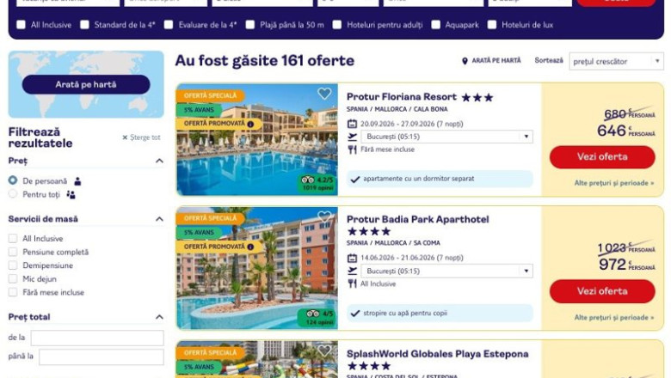Viewport: 671px width, 378px height.
Task: Click the Șterge tot clear filters link
Action: [141, 137]
